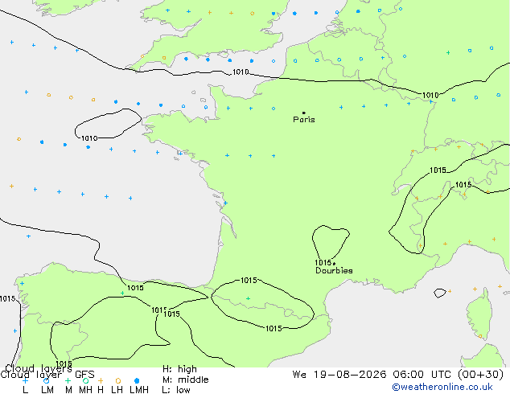Click the 'H: high' legend text
This screenshot has width=510, height=394.
point(179,369)
